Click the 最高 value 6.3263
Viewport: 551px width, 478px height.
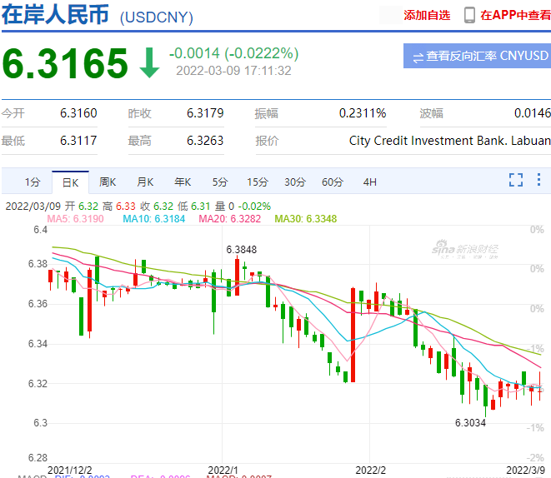[x=205, y=141]
